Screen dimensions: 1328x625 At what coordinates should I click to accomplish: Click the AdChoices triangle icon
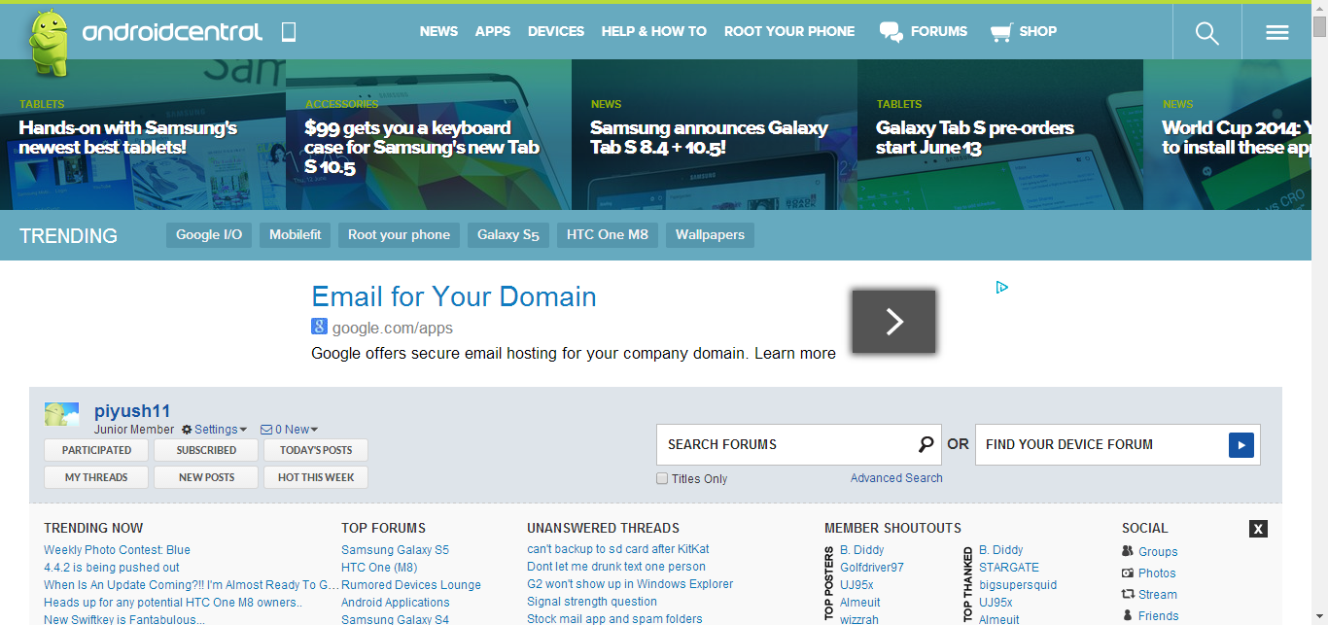coord(1001,287)
